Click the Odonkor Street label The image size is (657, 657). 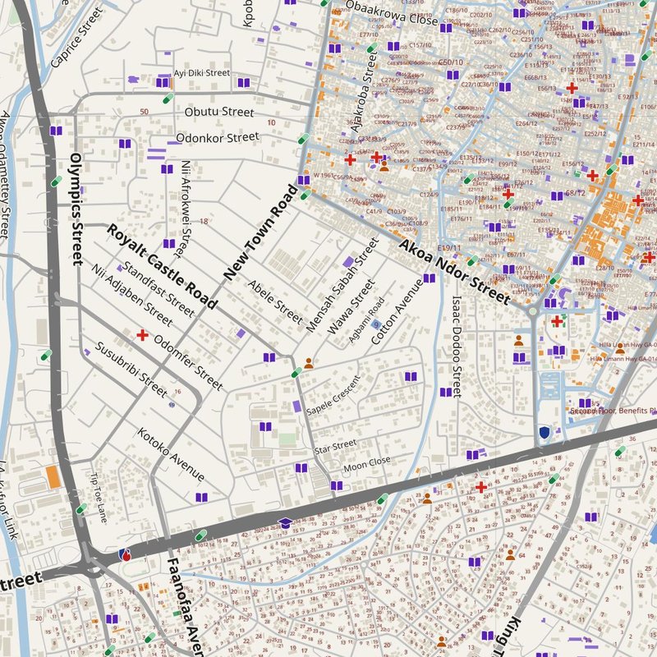(218, 137)
